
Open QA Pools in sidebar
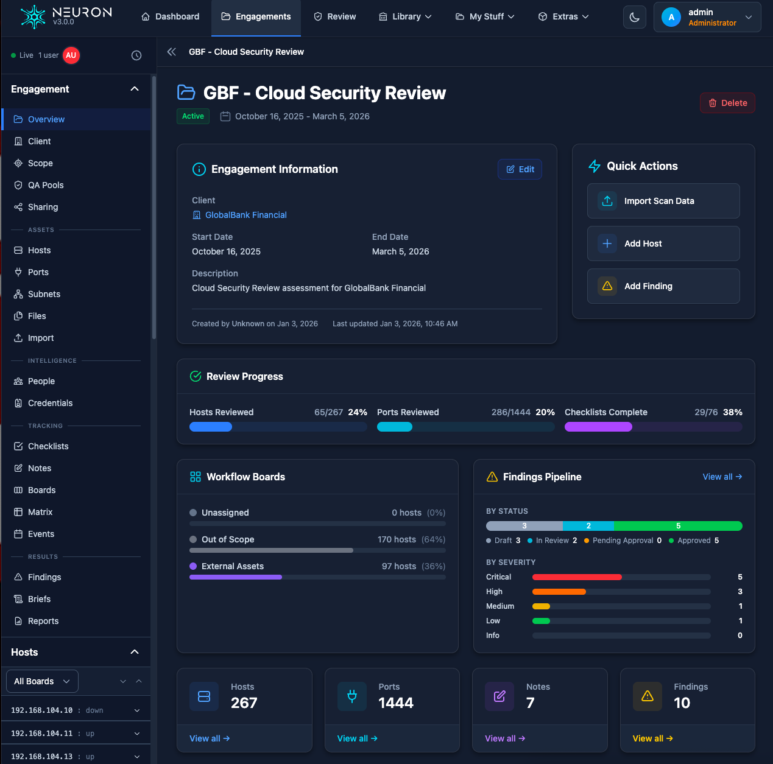[76, 185]
